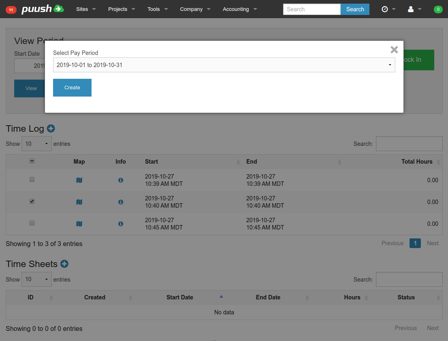Open info icon for the 10:40 AM entry
The width and height of the screenshot is (448, 341).
120,202
